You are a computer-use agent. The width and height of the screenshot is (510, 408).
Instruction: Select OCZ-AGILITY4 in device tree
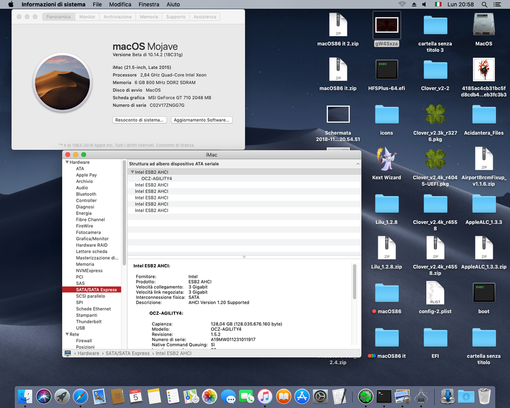coord(157,178)
